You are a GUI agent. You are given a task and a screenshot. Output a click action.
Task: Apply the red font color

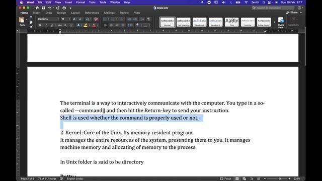tap(94, 25)
